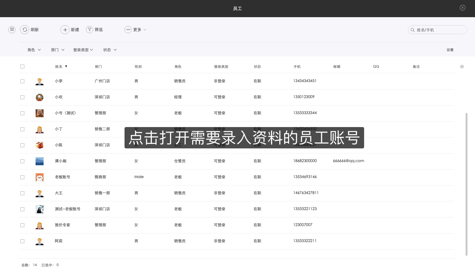Click the 更多 three-dots icon
The width and height of the screenshot is (475, 271).
pos(128,30)
